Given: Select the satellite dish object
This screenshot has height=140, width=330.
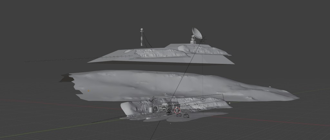Looking at the screenshot, I should pos(196,32).
